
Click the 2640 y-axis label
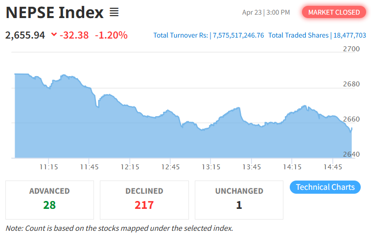[351, 154]
